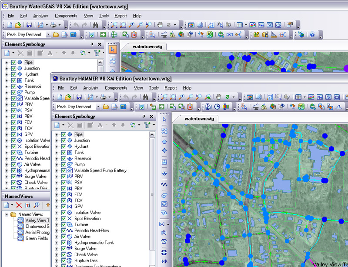Toggle Reservoir checkbox in HAMMER Element Symbology
Viewport: 348px width, 267px height.
[64, 158]
